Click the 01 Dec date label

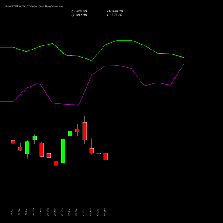(83, 212)
